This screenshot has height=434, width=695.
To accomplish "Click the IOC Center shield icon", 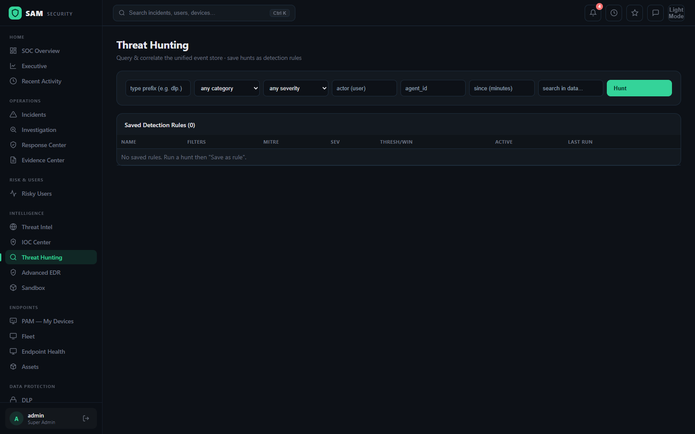I will click(x=13, y=242).
